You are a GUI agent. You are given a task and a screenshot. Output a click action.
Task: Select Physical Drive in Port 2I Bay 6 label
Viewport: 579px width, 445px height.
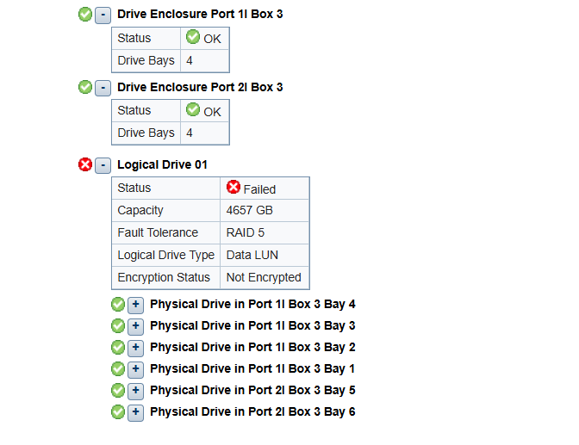pyautogui.click(x=252, y=411)
